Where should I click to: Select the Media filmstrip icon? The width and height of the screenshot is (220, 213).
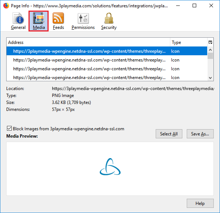point(39,18)
